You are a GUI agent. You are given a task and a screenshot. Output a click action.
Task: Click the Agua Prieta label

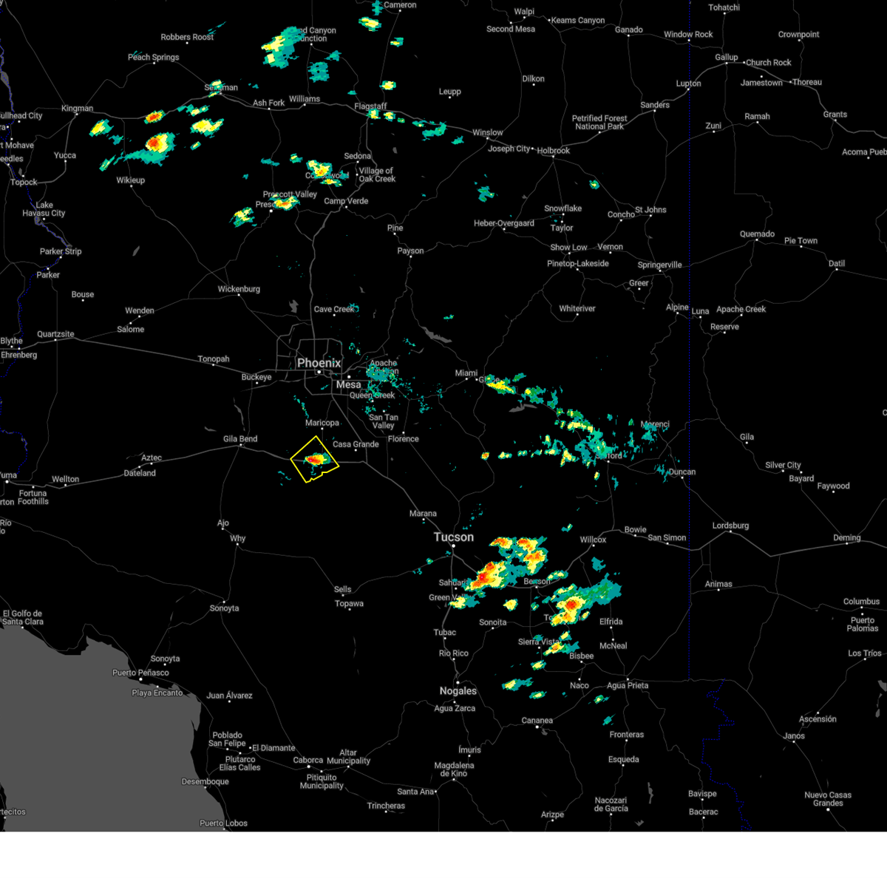tap(627, 685)
